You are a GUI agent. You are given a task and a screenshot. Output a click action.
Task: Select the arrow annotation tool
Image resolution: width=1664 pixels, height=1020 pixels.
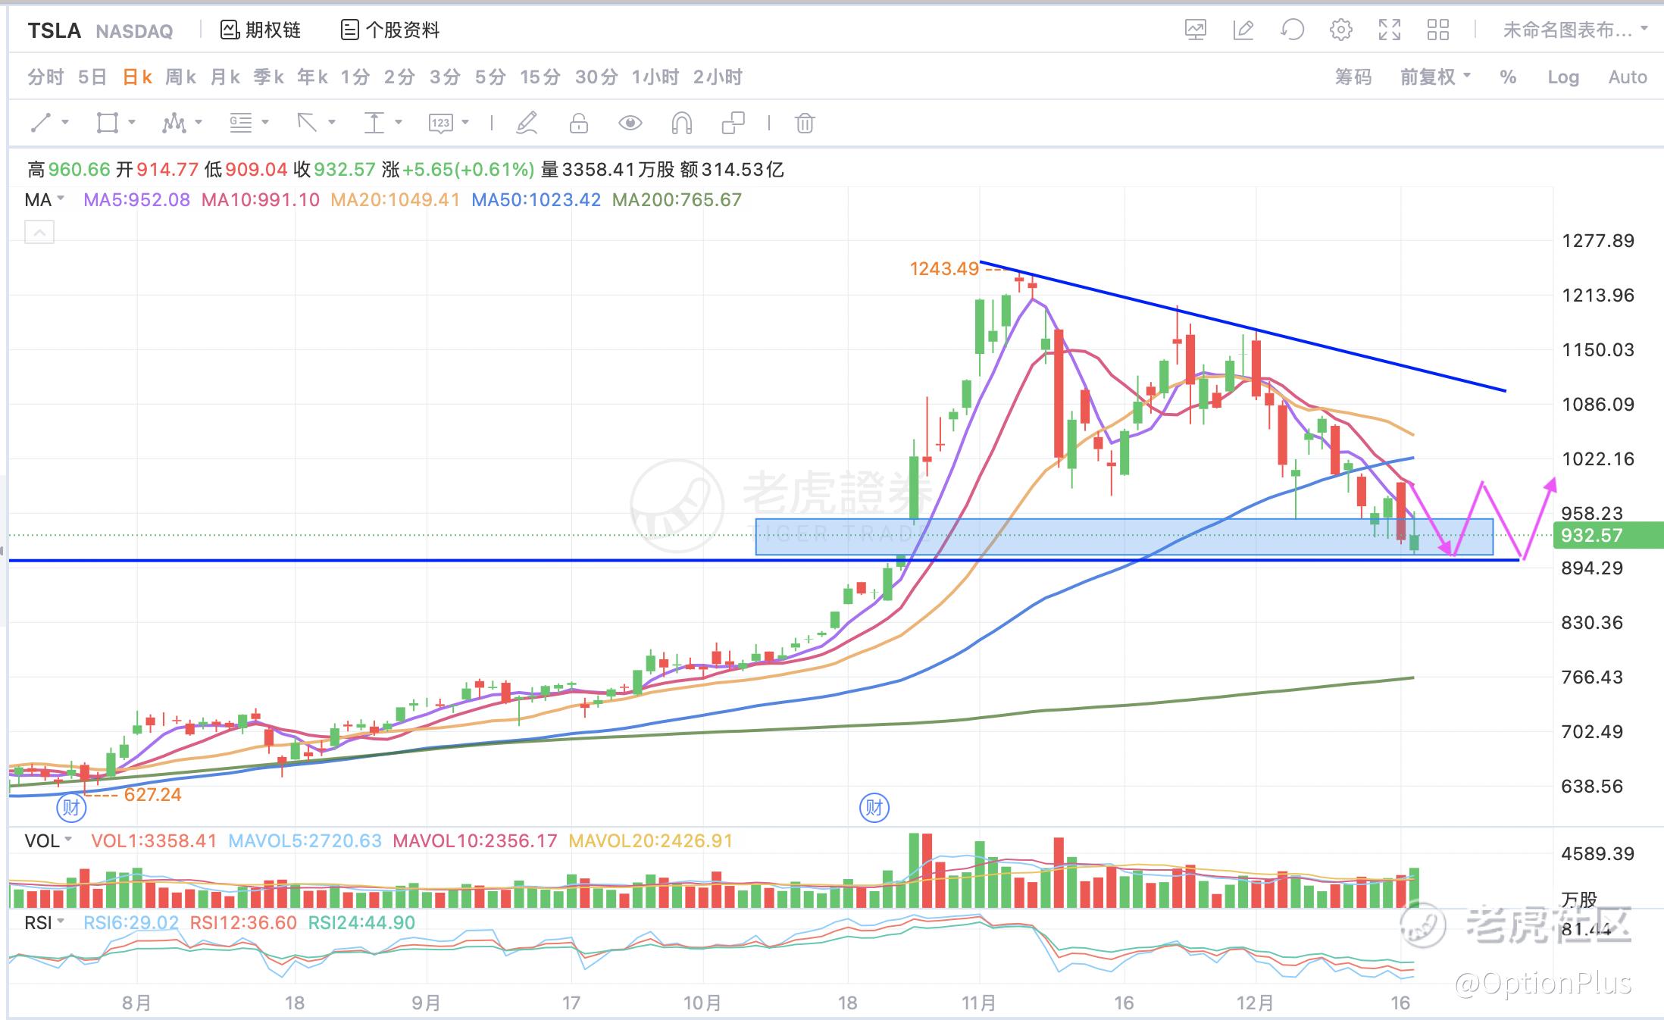pos(307,123)
